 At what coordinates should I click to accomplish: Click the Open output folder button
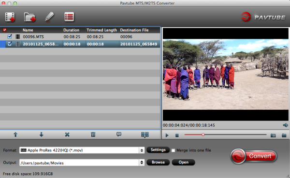[x=183, y=162]
